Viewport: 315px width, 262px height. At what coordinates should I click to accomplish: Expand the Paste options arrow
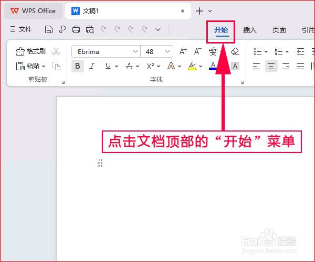tap(44, 66)
